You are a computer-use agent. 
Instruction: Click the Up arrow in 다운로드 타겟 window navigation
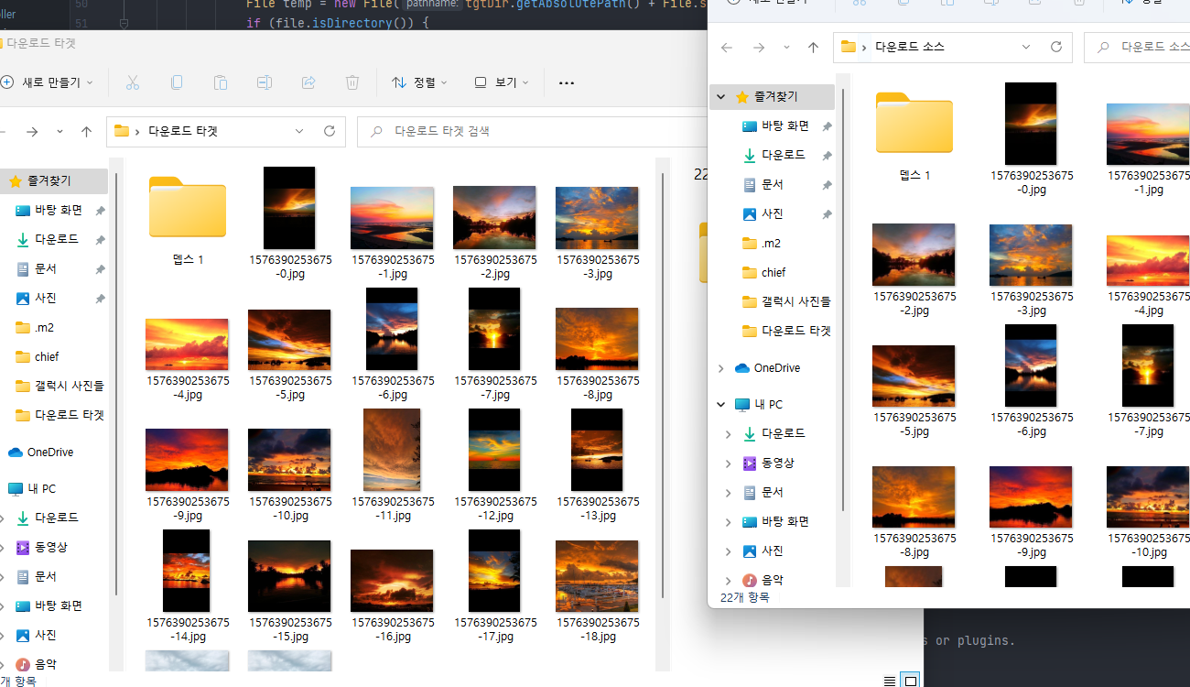click(87, 132)
